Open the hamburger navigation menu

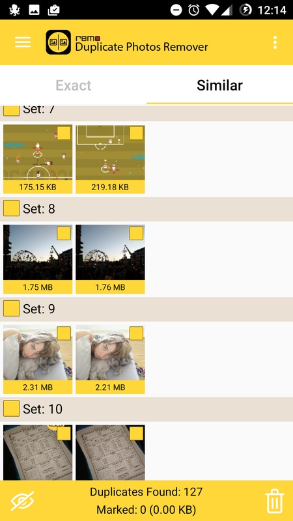tap(23, 42)
